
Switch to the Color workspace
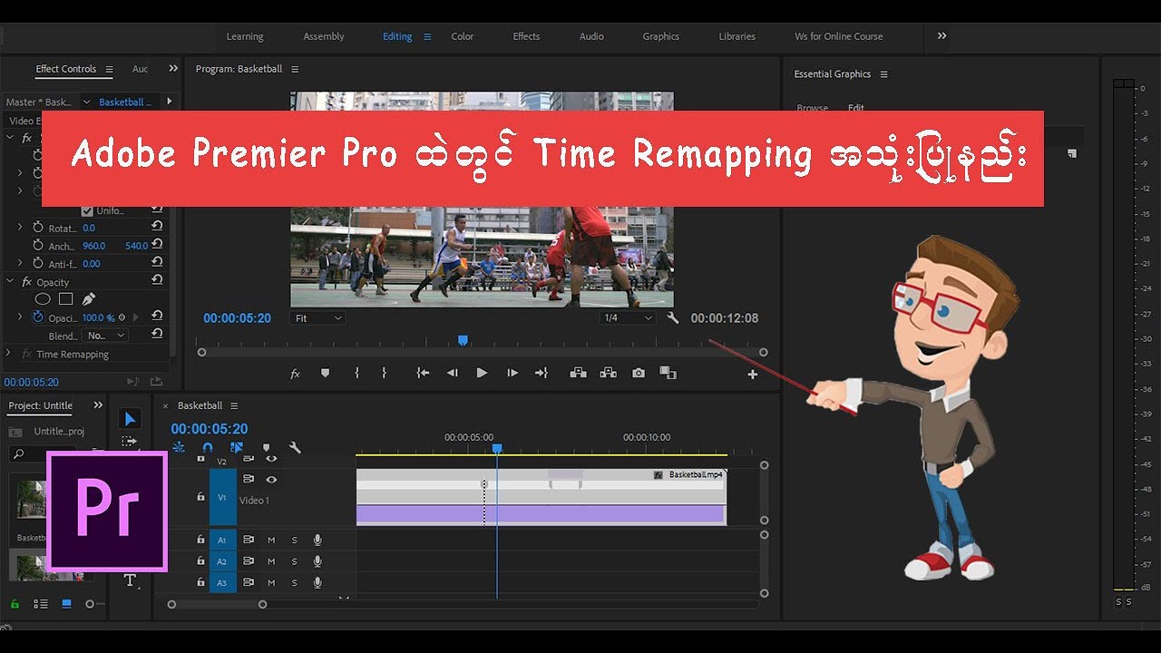pos(463,36)
